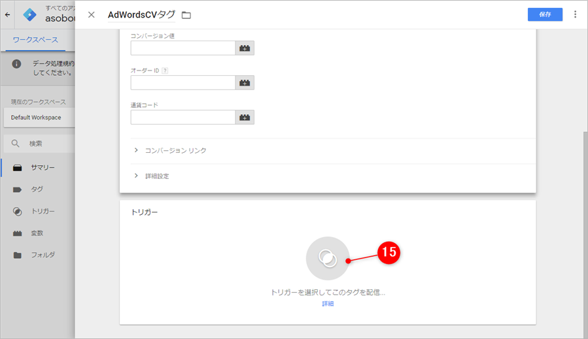Save the tag with the 保存 button
This screenshot has height=339, width=588.
click(545, 14)
